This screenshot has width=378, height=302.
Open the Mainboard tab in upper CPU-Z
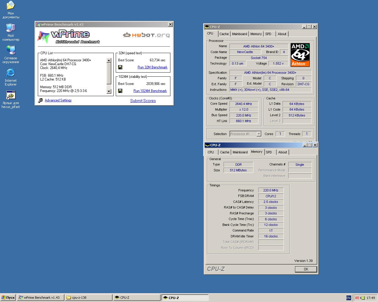pos(239,34)
